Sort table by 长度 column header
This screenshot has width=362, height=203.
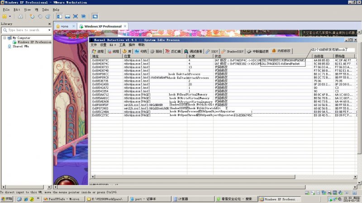point(200,56)
